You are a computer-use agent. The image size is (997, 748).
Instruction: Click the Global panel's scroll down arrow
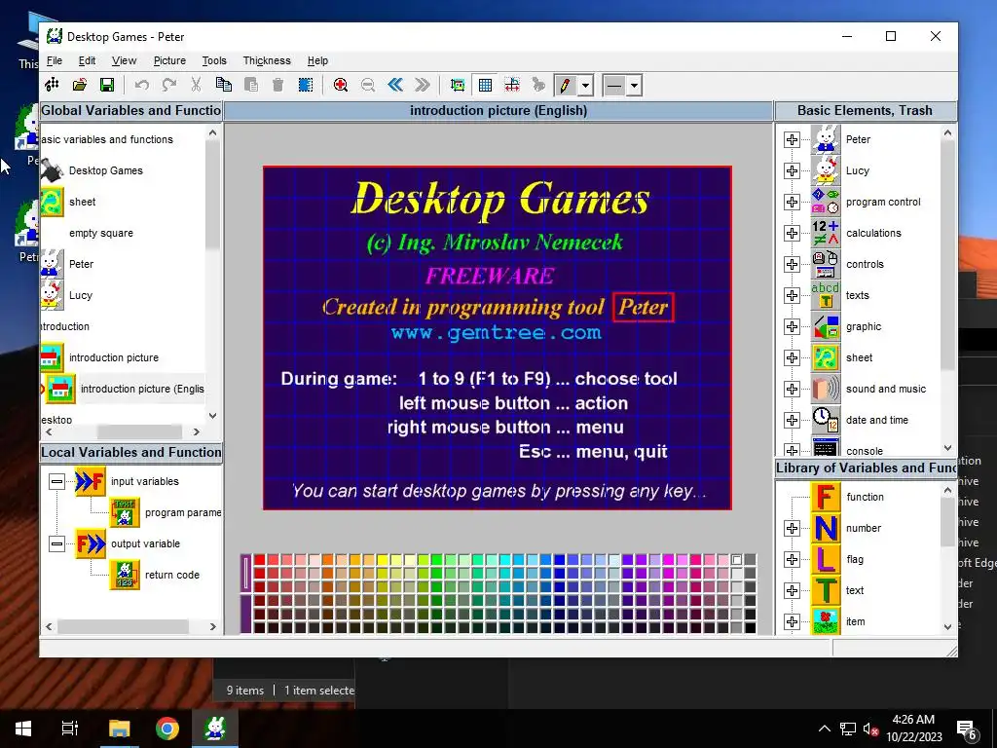pyautogui.click(x=213, y=416)
